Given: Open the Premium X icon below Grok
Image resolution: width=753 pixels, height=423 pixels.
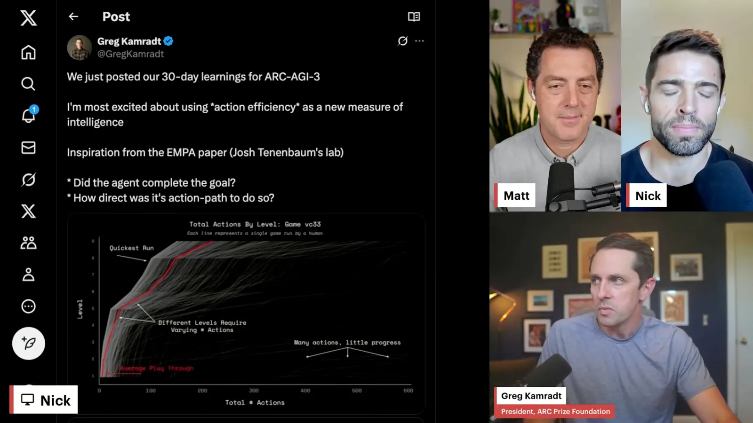Looking at the screenshot, I should tap(28, 211).
